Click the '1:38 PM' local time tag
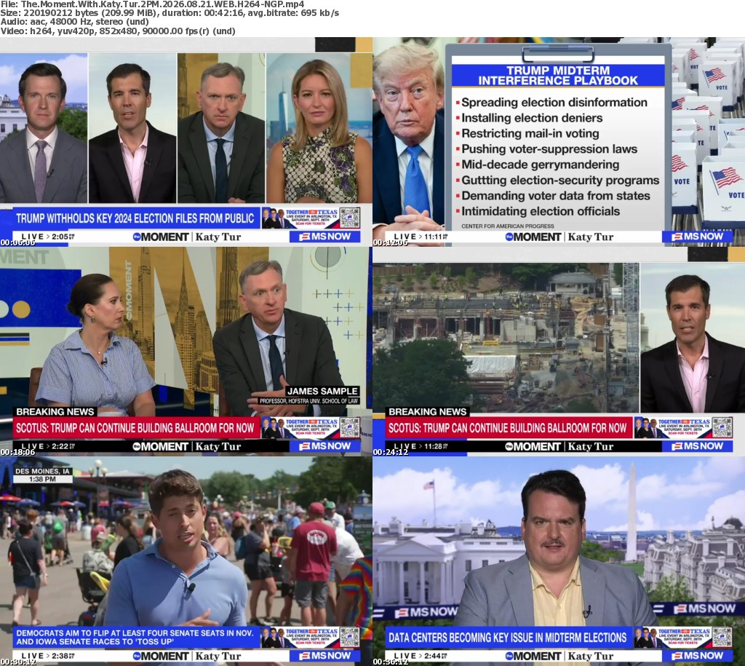 pos(43,479)
